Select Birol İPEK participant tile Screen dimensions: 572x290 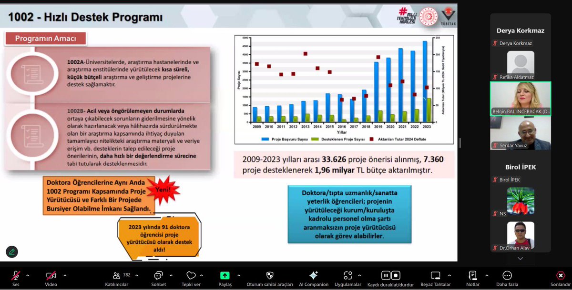point(521,167)
